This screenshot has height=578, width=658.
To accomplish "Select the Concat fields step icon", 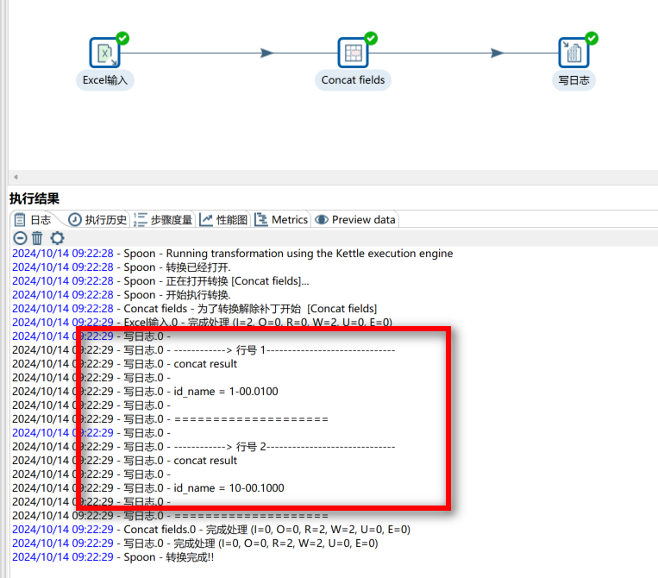I will click(x=353, y=53).
